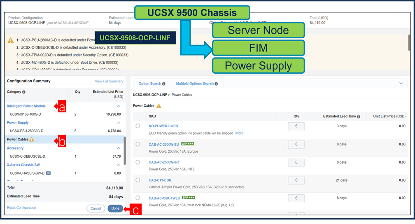The width and height of the screenshot is (415, 224).
Task: Collapse the Accessory section chevron
Action: coord(119,148)
